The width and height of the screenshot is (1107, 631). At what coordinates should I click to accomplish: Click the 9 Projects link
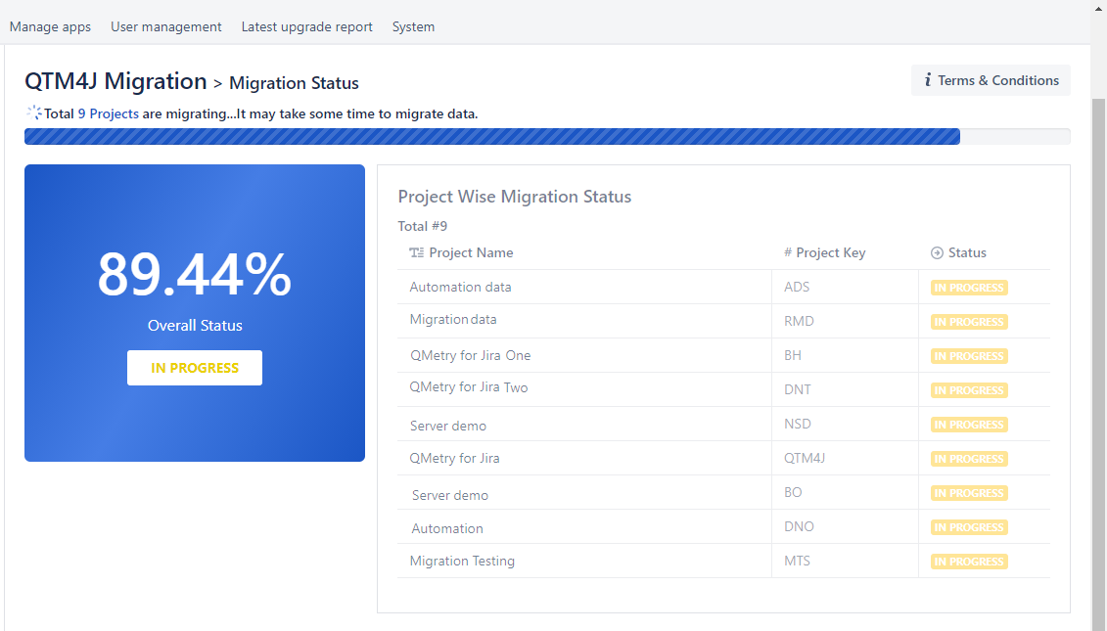pyautogui.click(x=108, y=113)
